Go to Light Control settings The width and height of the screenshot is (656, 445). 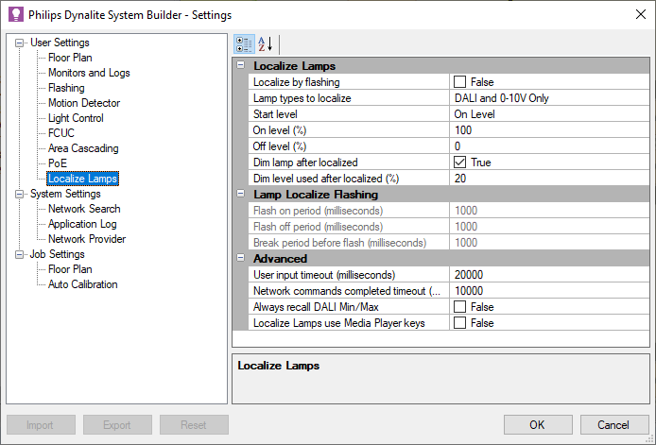[76, 118]
